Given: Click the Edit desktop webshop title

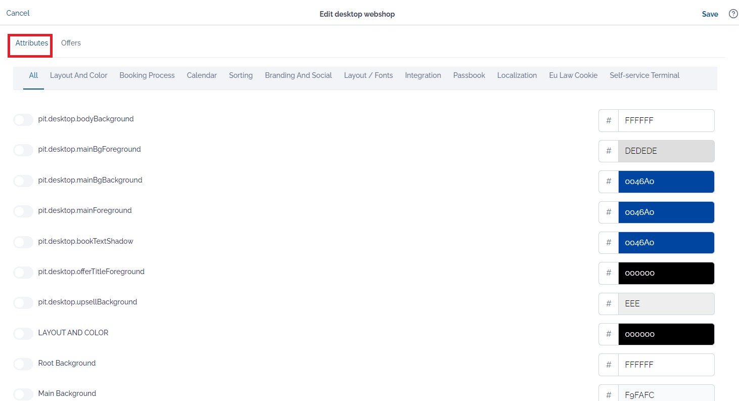Looking at the screenshot, I should click(x=357, y=14).
